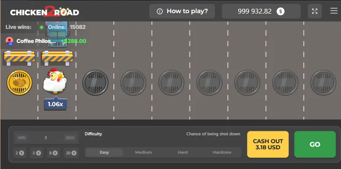Set bet to MIN

tap(22, 137)
